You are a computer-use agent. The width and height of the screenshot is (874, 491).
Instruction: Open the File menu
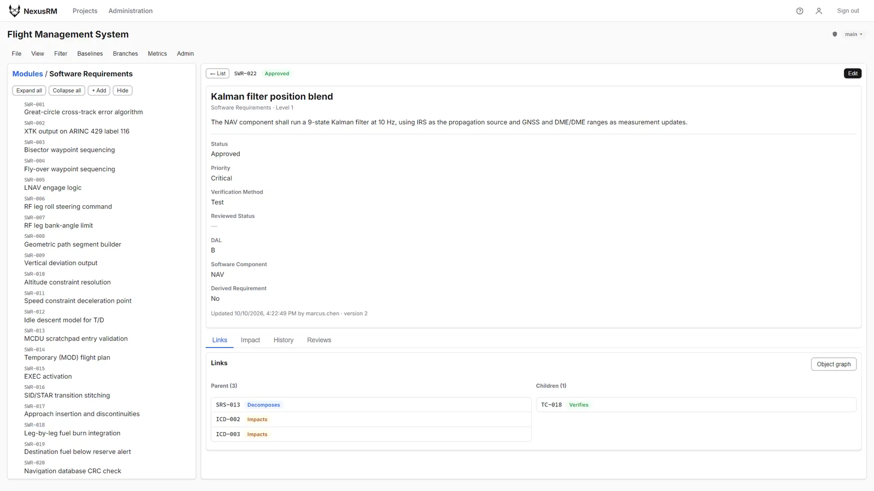pyautogui.click(x=17, y=53)
